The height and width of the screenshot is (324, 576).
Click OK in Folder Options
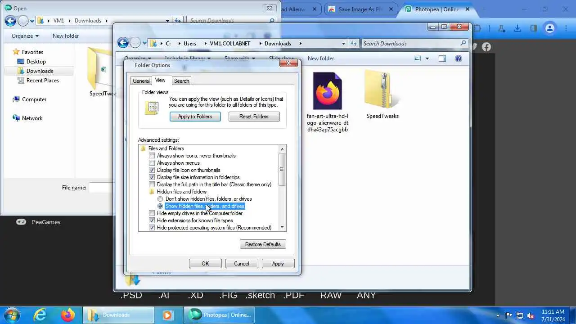click(205, 264)
